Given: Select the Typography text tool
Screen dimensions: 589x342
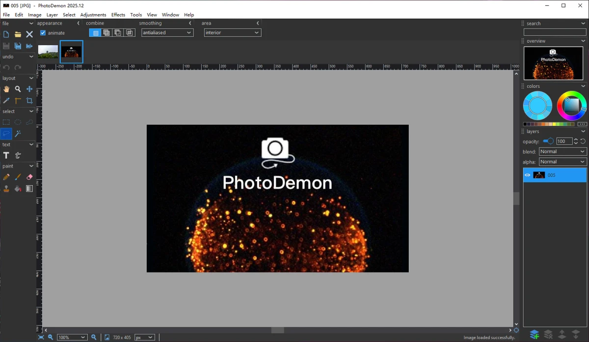Looking at the screenshot, I should point(18,155).
